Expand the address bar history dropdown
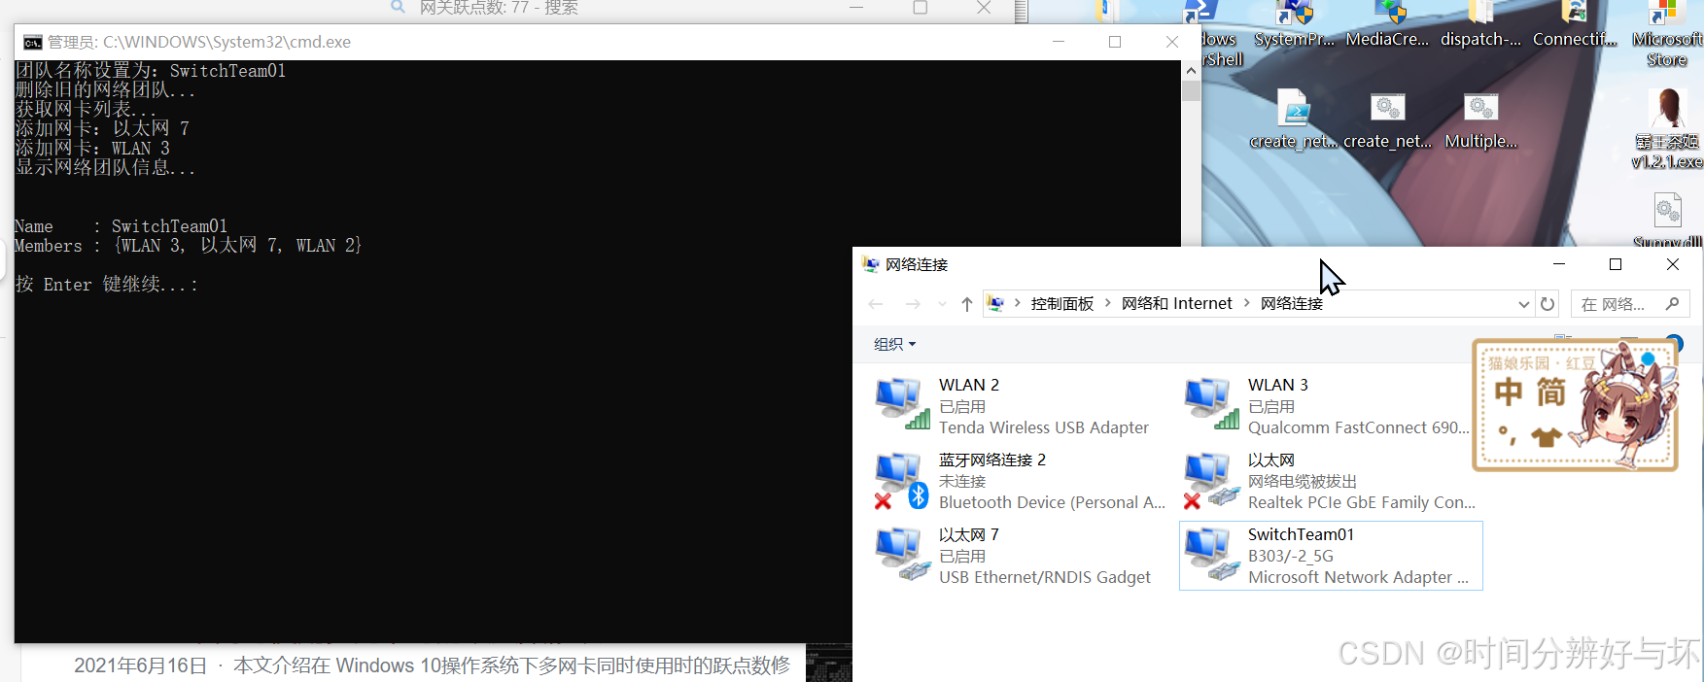The height and width of the screenshot is (682, 1704). [x=1523, y=304]
